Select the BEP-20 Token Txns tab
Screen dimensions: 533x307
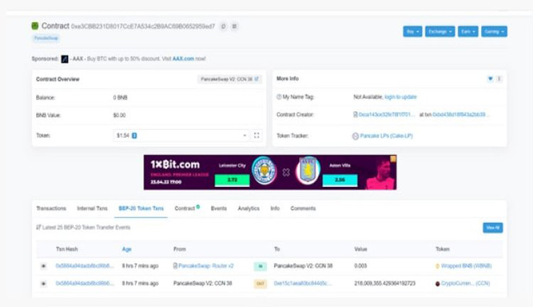click(x=141, y=208)
